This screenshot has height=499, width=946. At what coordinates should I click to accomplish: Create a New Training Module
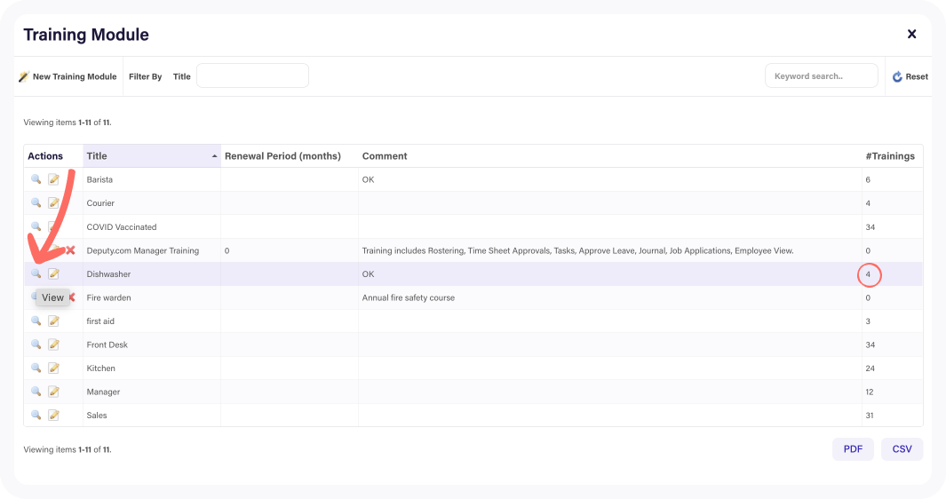(x=68, y=76)
